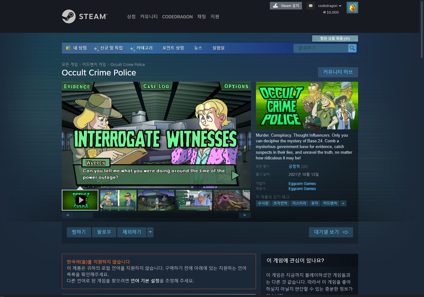Open publisher Eggcorn Games link

coord(302,189)
